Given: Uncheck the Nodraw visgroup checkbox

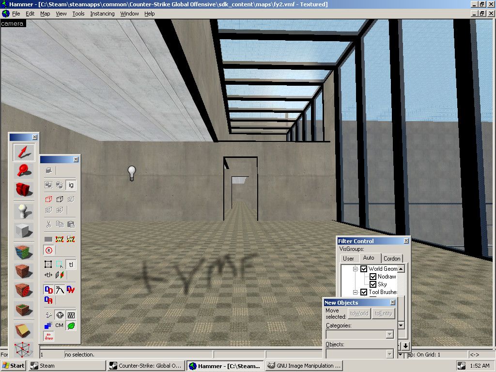Looking at the screenshot, I should point(373,277).
